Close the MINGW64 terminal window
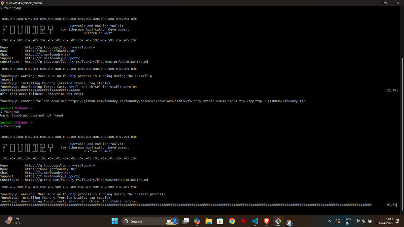Screen dimensions: 404x227 398,3
